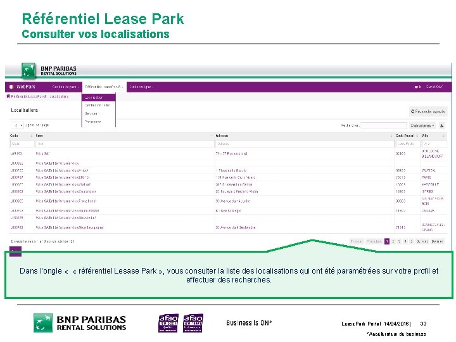Click the WebPark logo in the purple bar
Image resolution: width=456 pixels, height=342 pixels.
coord(22,87)
